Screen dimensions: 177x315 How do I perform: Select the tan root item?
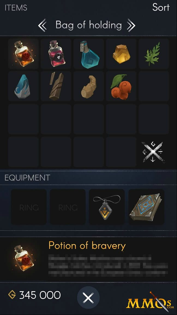(89, 86)
